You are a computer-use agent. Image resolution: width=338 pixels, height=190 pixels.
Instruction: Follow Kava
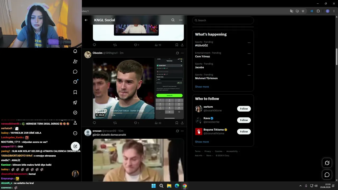point(244,120)
